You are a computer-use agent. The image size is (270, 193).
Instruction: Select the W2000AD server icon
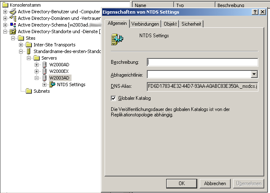[45, 65]
